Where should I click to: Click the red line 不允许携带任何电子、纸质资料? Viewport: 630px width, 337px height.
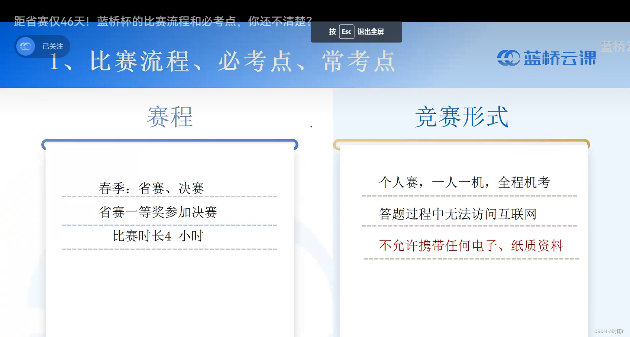click(471, 245)
